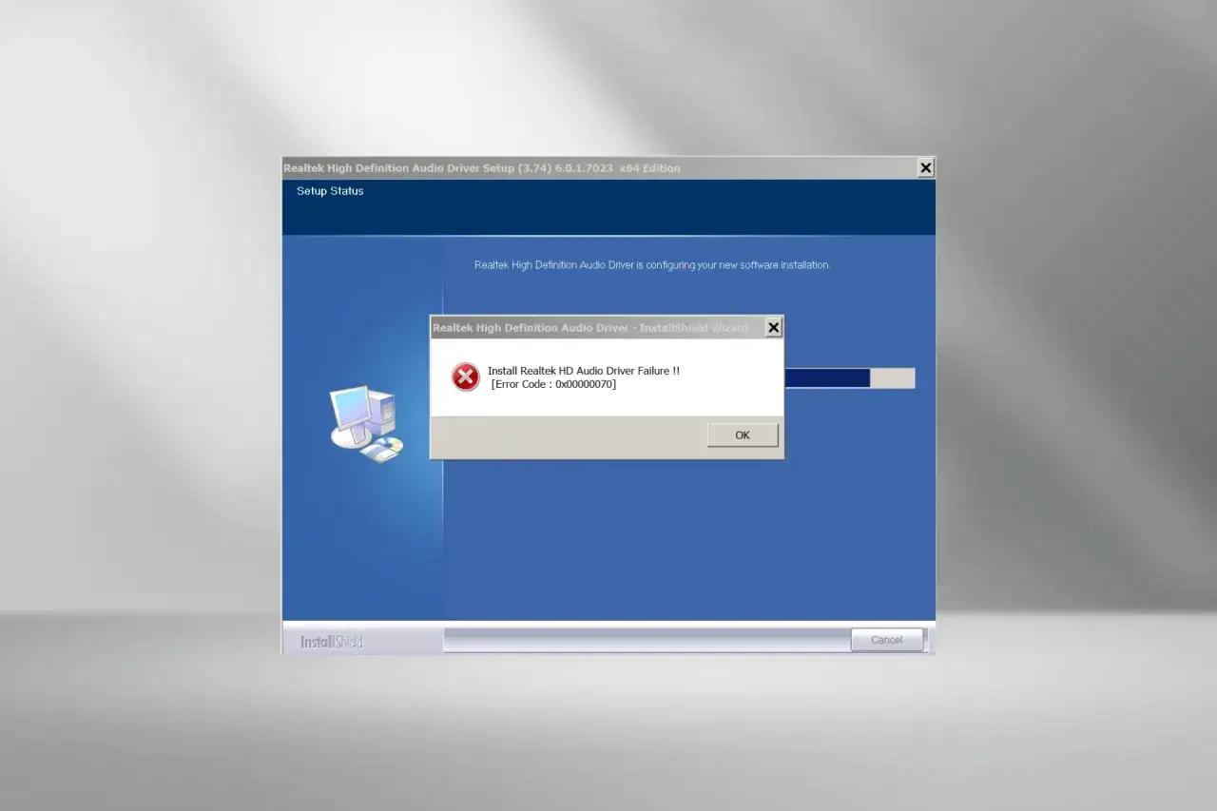
Task: Click the configuring your new software installation text
Action: [652, 265]
